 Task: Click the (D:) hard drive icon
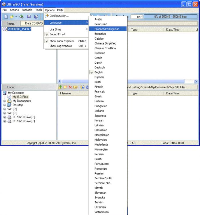click(9, 113)
